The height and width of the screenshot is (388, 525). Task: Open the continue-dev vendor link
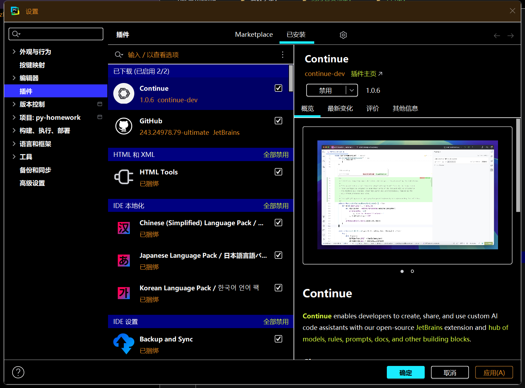point(325,74)
